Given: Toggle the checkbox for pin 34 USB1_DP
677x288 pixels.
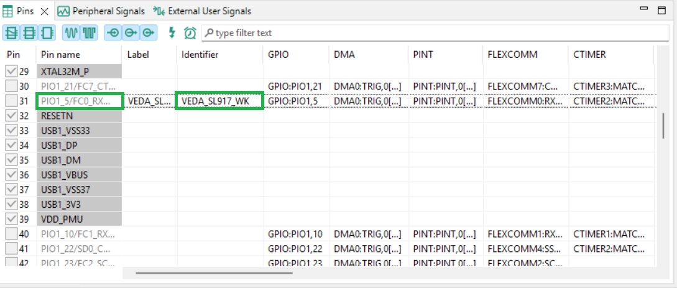Looking at the screenshot, I should (x=11, y=145).
